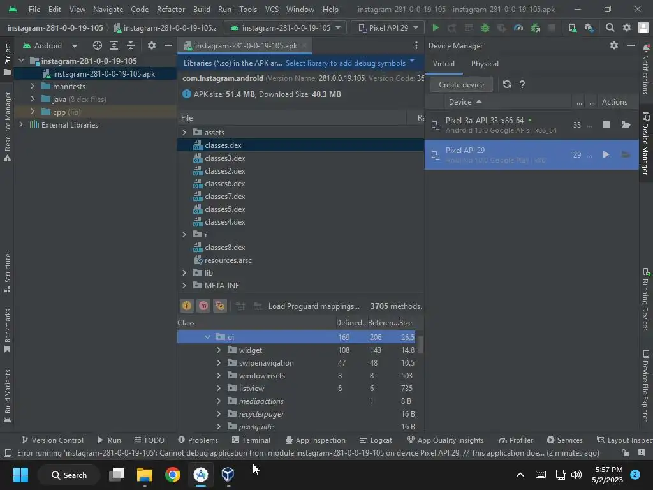Screen dimensions: 653x490
Task: Toggle Structure side tab
Action: (x=7, y=273)
